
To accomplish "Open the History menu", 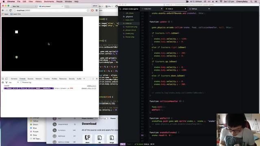I will click(x=38, y=2).
